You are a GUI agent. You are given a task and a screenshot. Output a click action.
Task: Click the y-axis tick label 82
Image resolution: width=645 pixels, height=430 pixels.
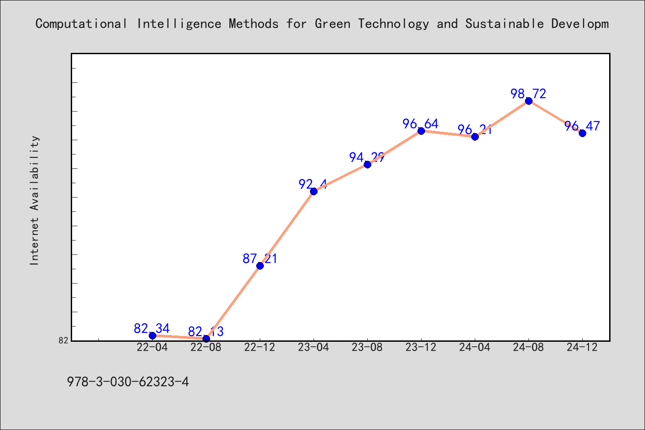tap(64, 340)
